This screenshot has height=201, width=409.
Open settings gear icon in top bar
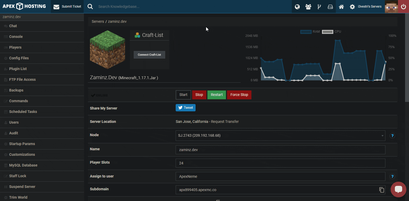(x=352, y=7)
